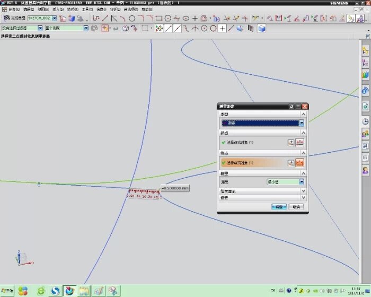Toggle the Enable Snap Point icon
The height and width of the screenshot is (297, 371).
[160, 29]
